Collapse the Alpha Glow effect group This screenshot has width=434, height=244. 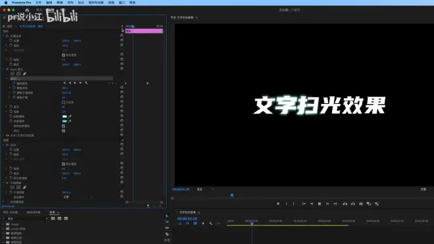click(3, 69)
